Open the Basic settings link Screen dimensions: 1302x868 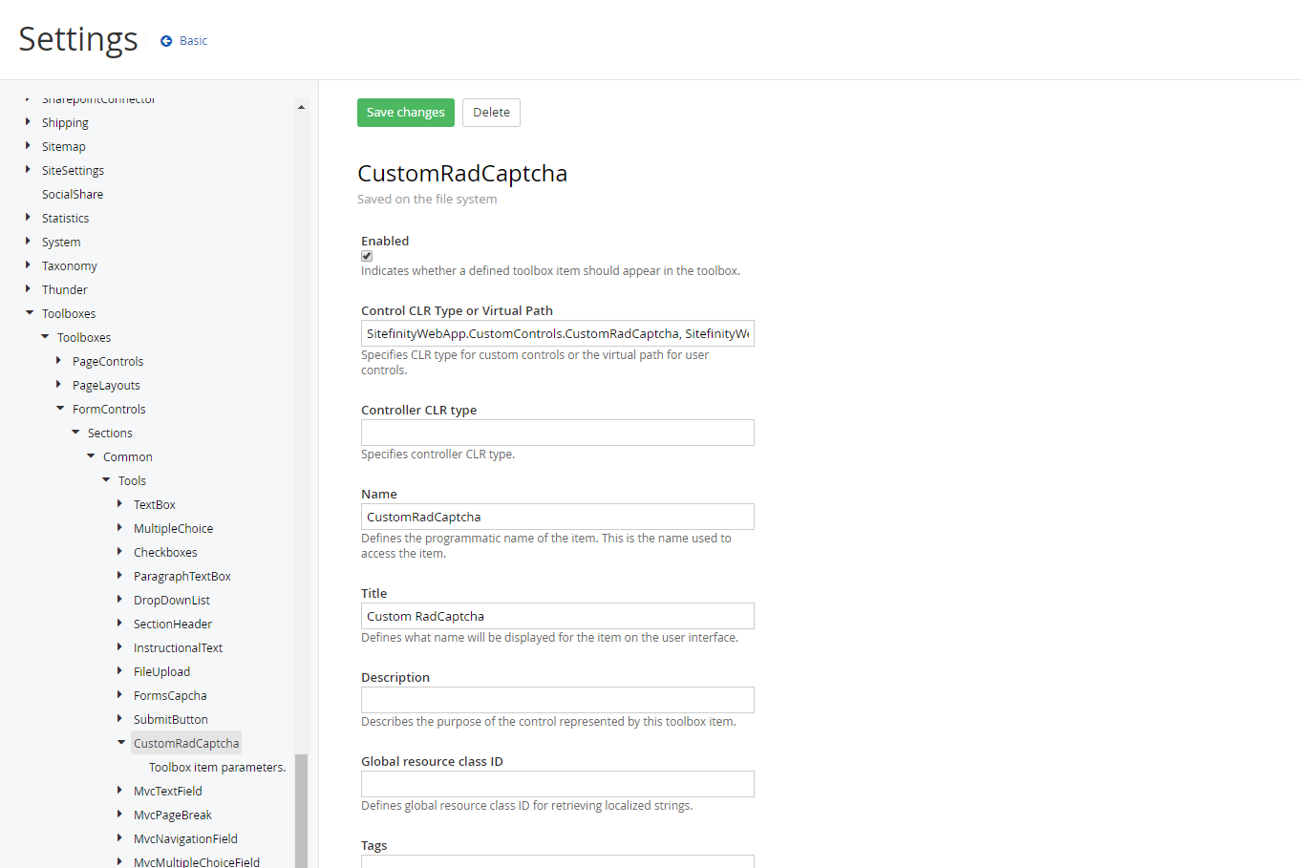pos(191,40)
